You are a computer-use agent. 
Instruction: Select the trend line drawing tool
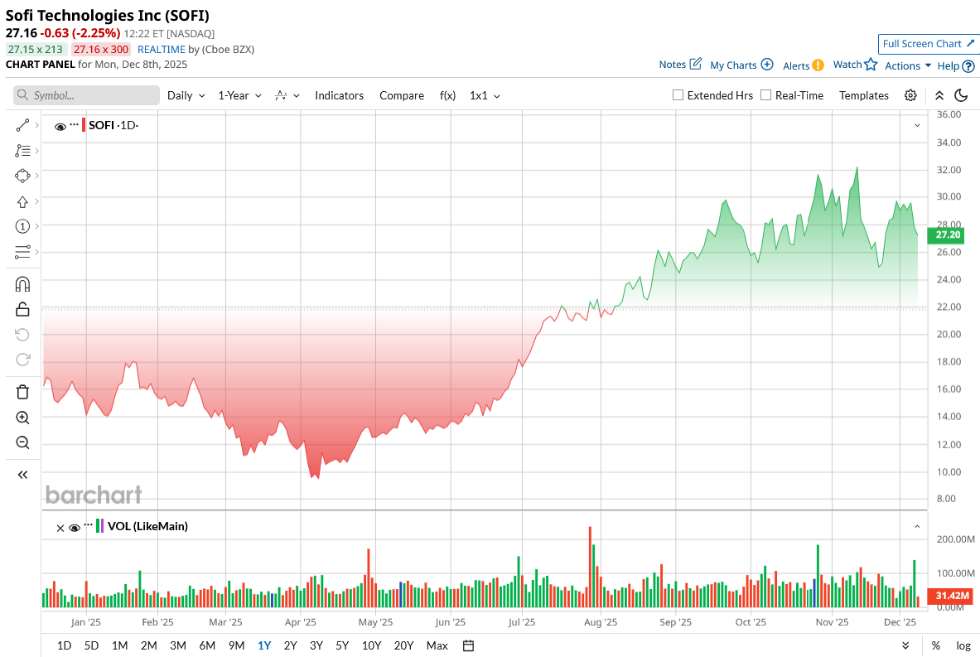22,126
